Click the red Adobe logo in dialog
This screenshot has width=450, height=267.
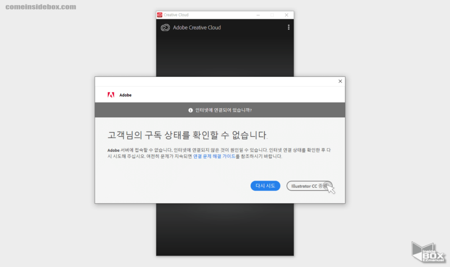[x=111, y=95]
